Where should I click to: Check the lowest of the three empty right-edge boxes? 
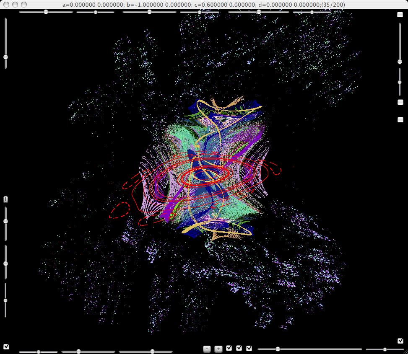point(400,119)
